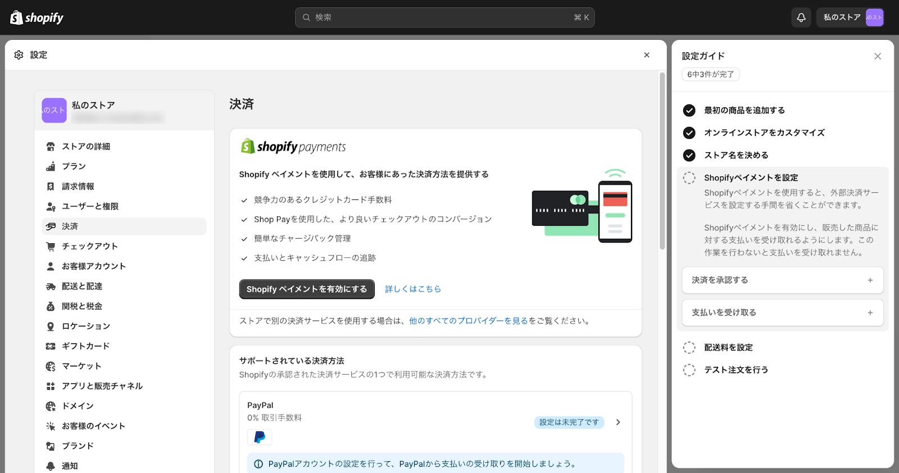Click the ギフトカード icon
Image resolution: width=899 pixels, height=473 pixels.
51,346
